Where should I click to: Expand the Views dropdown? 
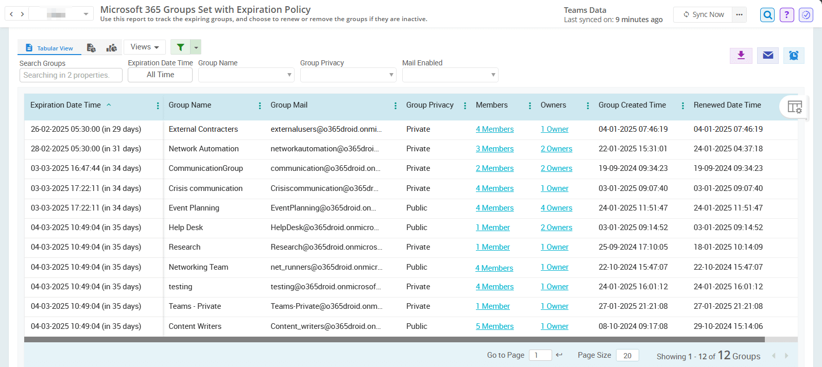144,47
